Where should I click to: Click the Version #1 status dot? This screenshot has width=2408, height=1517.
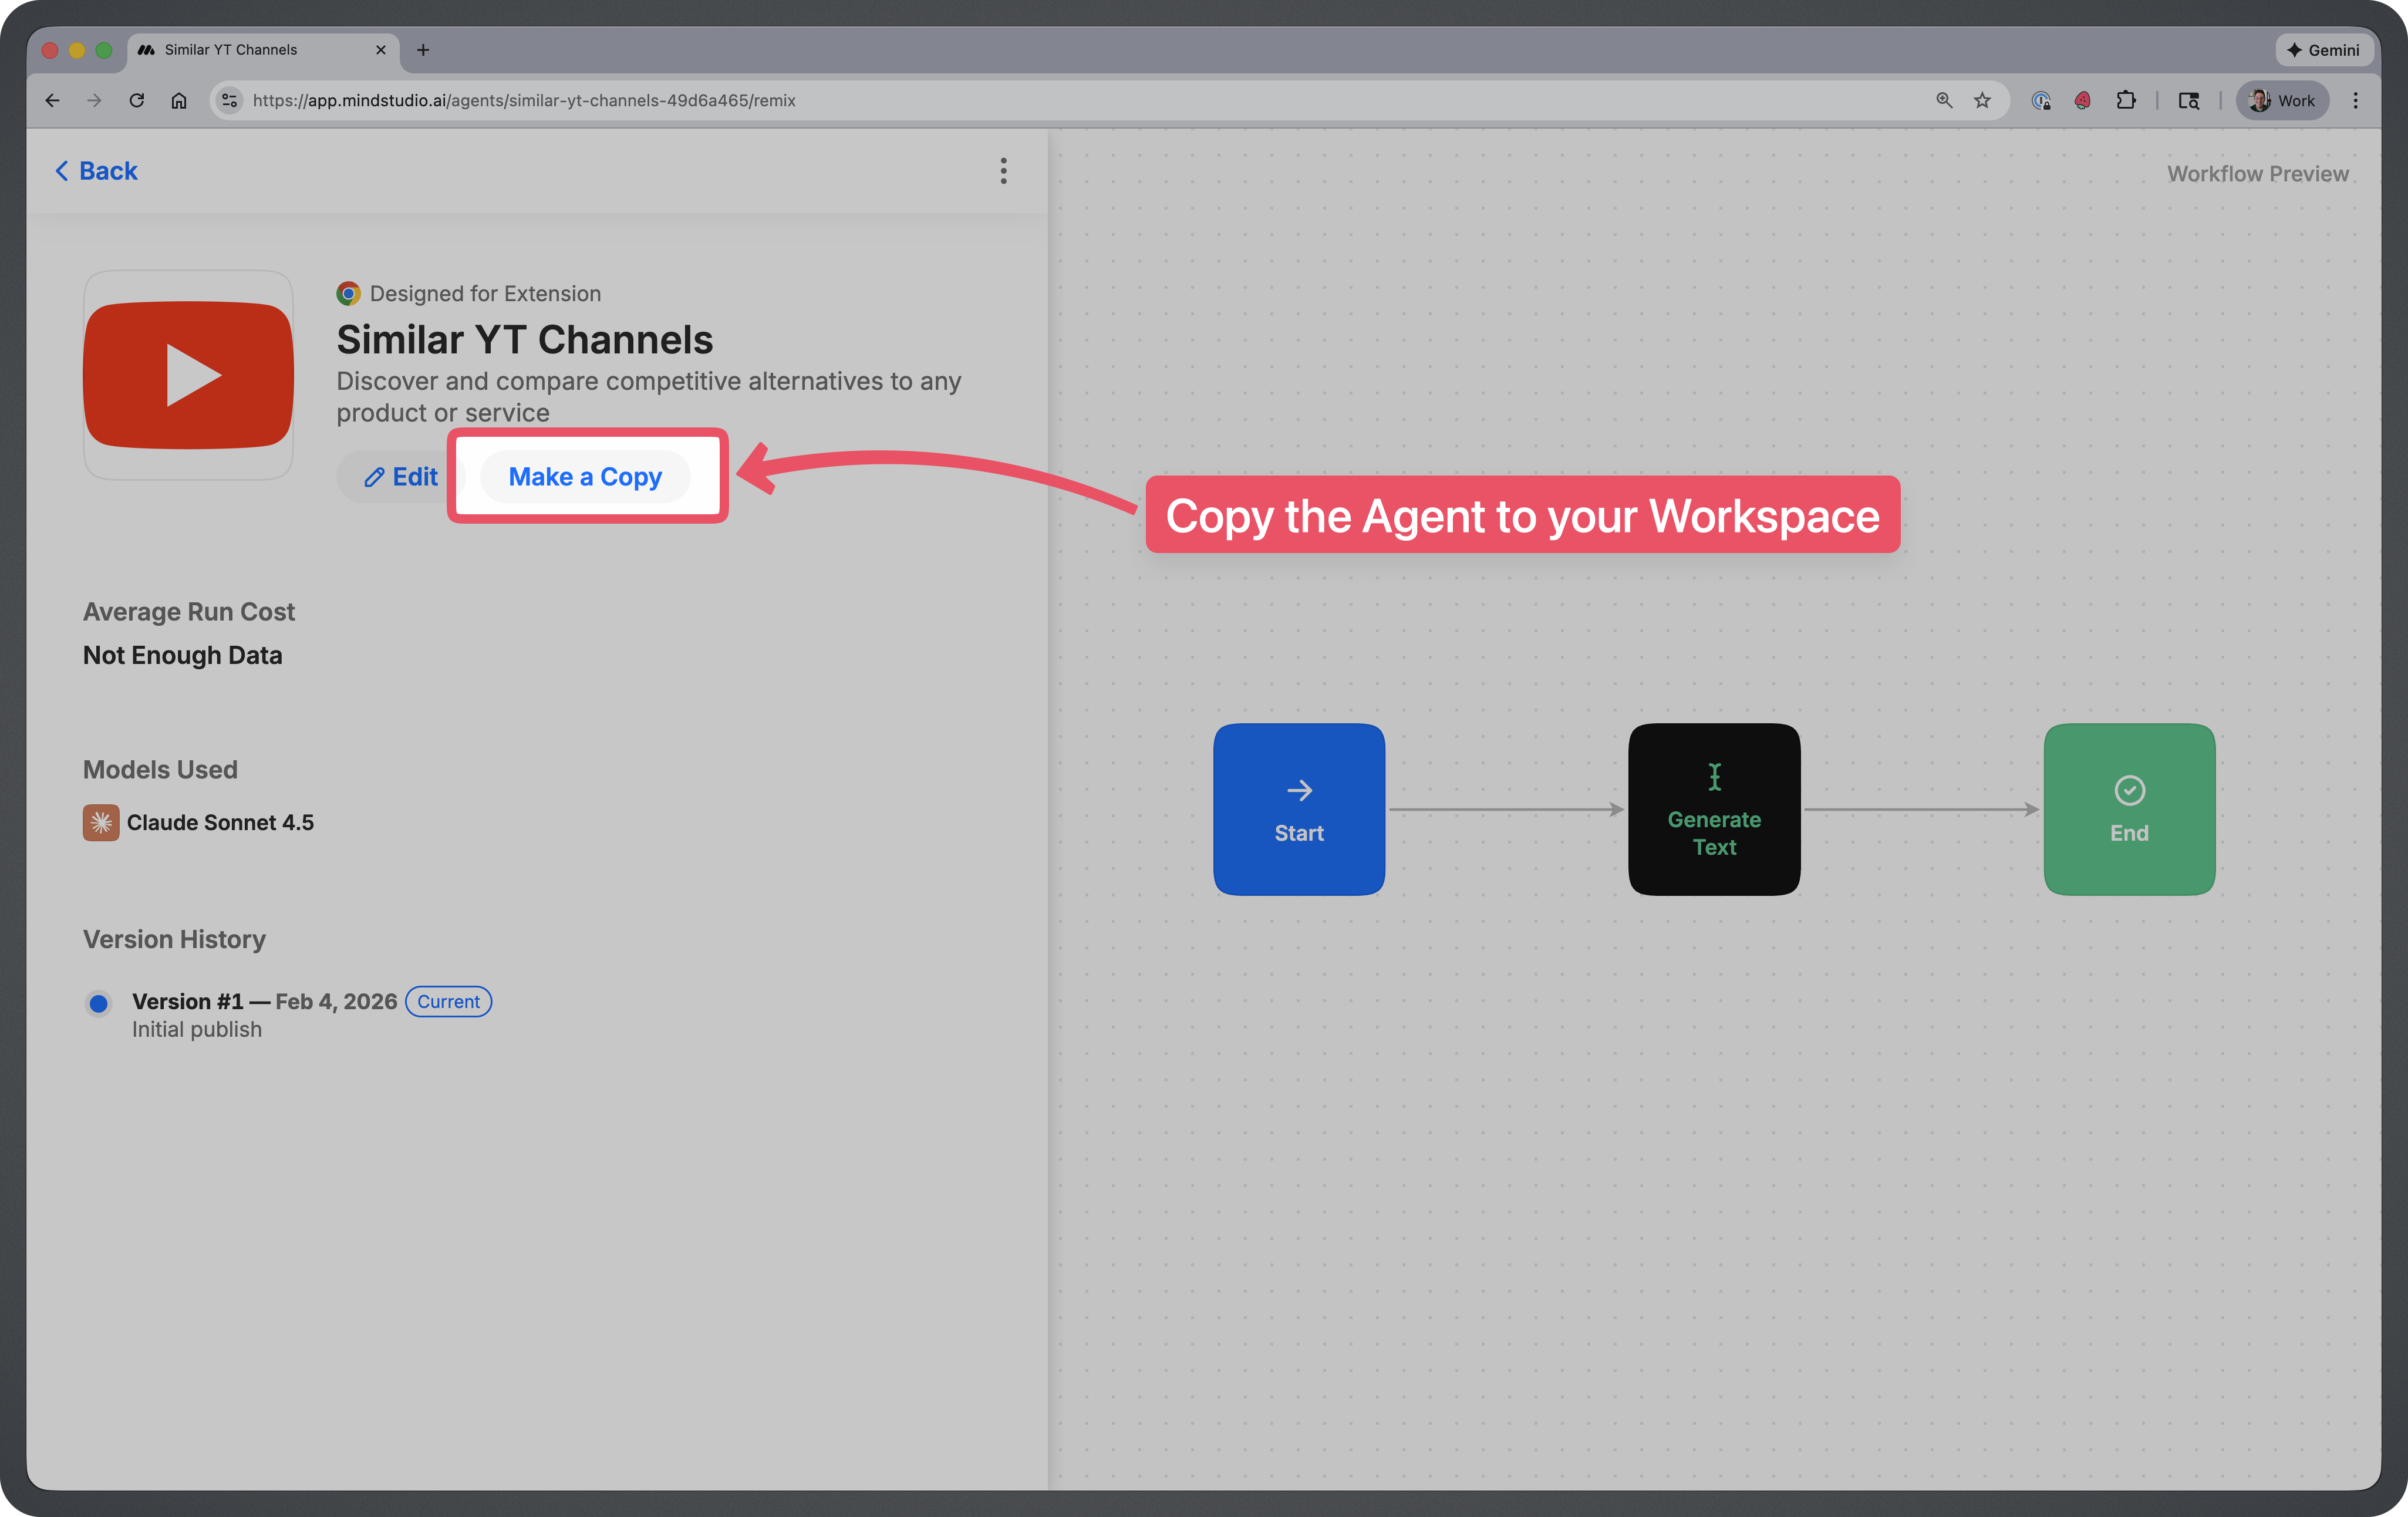[x=99, y=1003]
